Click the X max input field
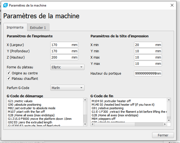The height and width of the screenshot is (143, 180). tap(144, 57)
